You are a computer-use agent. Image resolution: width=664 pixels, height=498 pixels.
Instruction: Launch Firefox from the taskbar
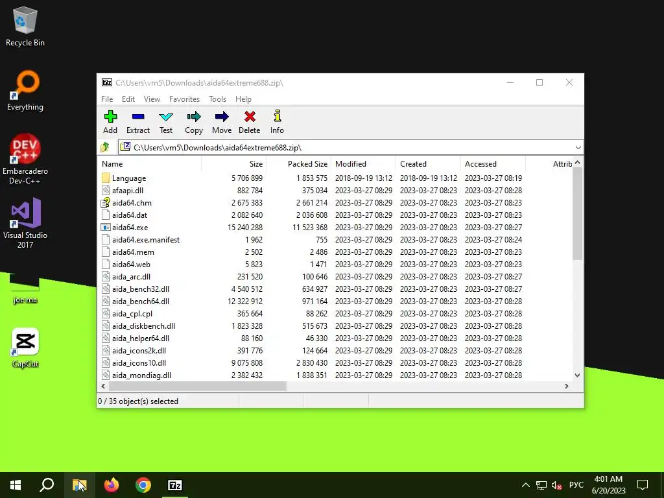pos(112,485)
